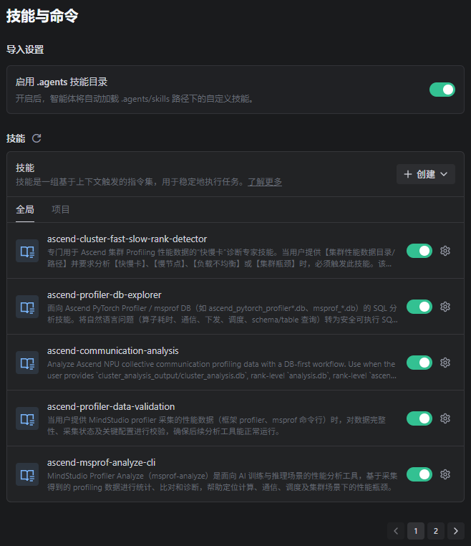Jump to page 2 of skills

(x=435, y=531)
